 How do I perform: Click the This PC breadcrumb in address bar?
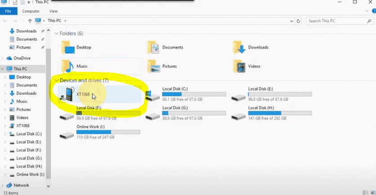(x=54, y=21)
